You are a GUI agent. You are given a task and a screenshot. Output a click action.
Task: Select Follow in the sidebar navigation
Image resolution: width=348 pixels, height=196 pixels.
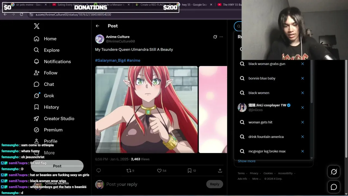(x=45, y=73)
